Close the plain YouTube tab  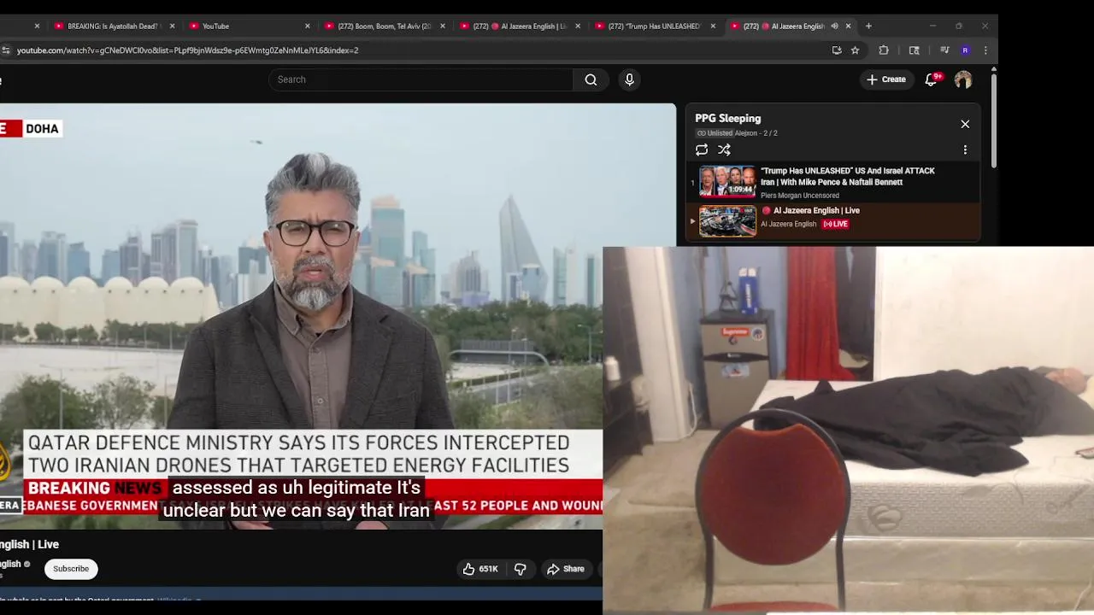point(308,26)
